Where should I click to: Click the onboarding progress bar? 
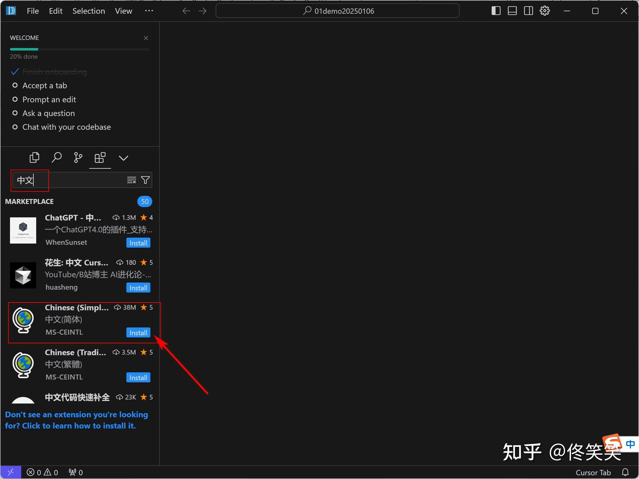point(80,49)
